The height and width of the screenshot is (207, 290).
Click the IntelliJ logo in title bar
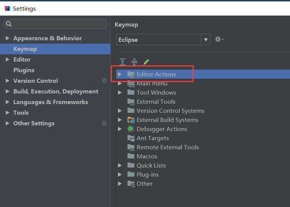[x=7, y=8]
